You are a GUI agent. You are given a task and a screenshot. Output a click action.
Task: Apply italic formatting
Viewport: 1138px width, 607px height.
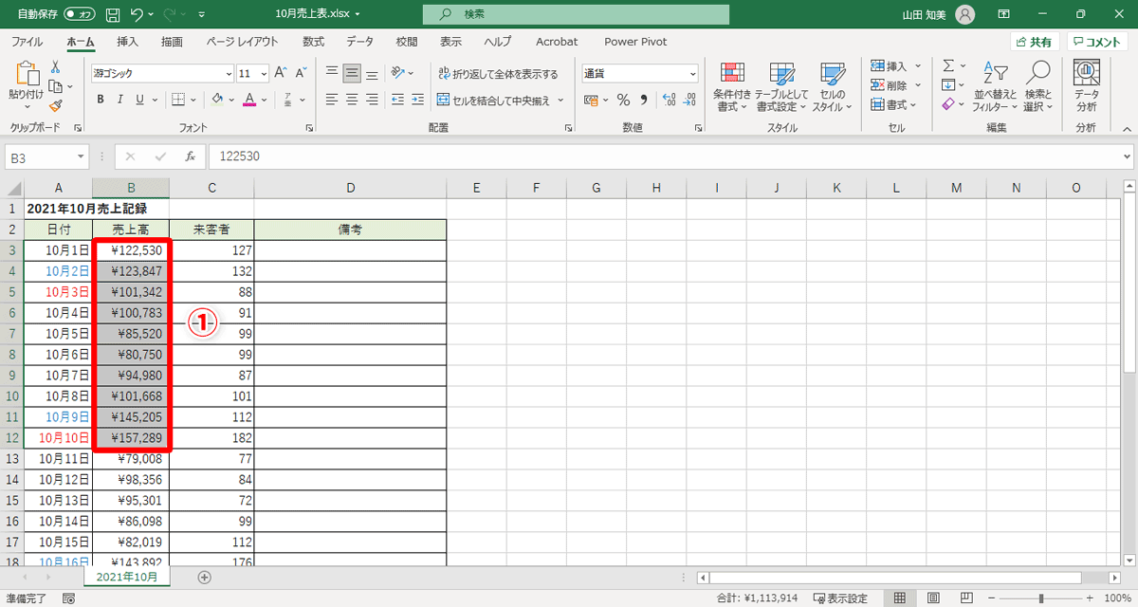pyautogui.click(x=119, y=99)
